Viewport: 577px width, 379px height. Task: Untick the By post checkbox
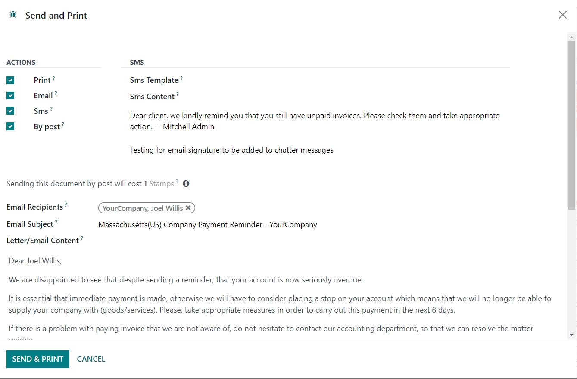point(10,126)
